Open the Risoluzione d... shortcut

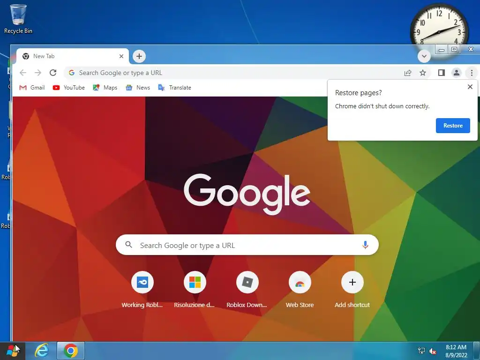(195, 289)
